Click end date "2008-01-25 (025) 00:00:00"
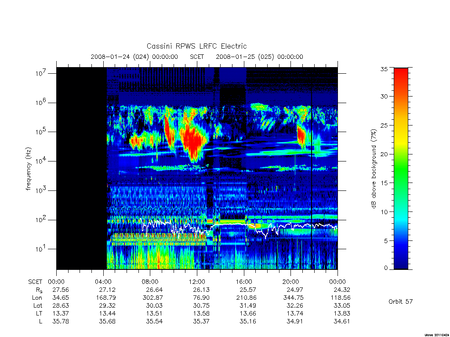This screenshot has width=450, height=337. pos(259,57)
